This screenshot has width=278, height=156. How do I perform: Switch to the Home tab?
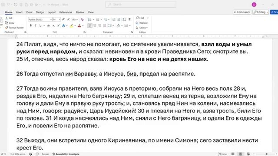(x=9, y=12)
